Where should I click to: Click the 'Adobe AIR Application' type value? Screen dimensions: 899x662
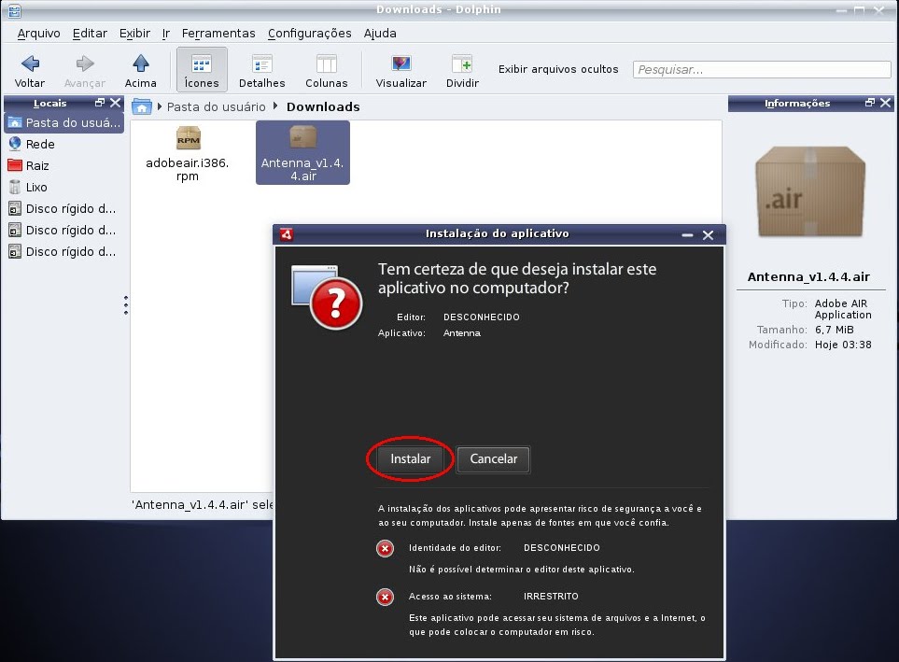pyautogui.click(x=843, y=309)
